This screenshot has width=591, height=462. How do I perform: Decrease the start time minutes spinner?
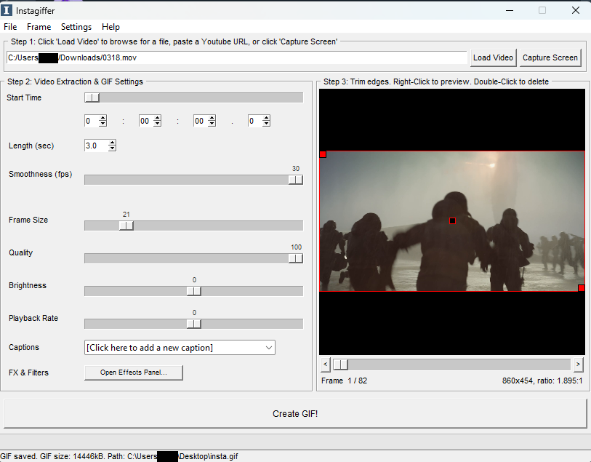[x=158, y=124]
